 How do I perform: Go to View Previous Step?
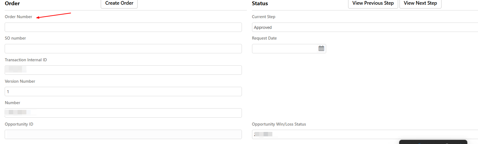point(373,3)
